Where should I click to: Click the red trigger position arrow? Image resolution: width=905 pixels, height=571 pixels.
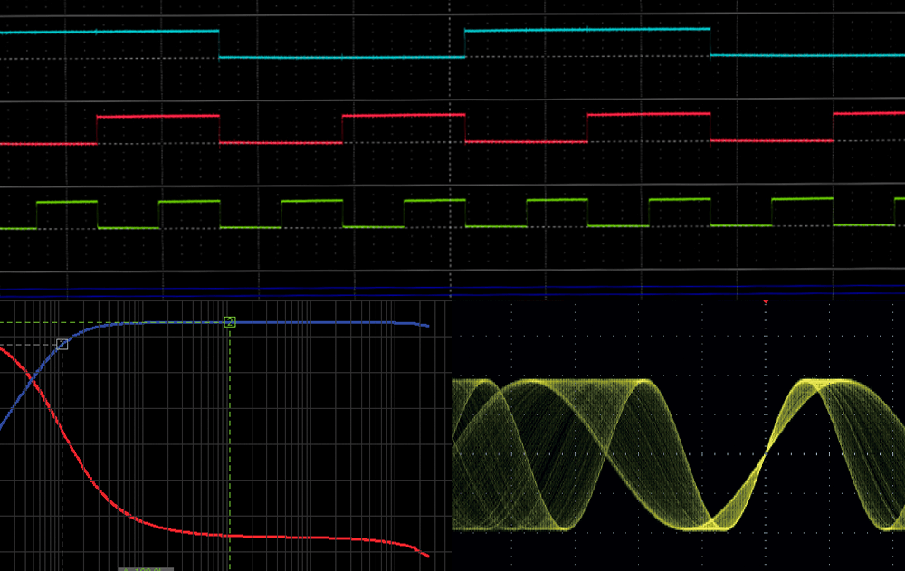766,302
